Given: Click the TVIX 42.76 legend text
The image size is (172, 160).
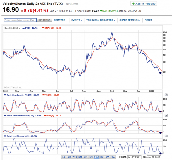Looking at the screenshot, I should click(x=31, y=28).
